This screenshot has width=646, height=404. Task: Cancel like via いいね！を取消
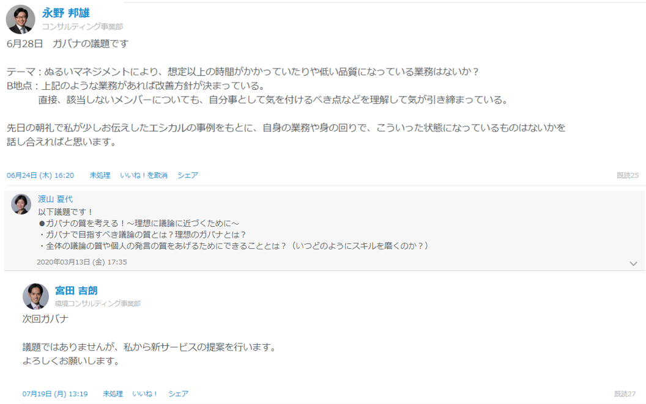(x=144, y=175)
